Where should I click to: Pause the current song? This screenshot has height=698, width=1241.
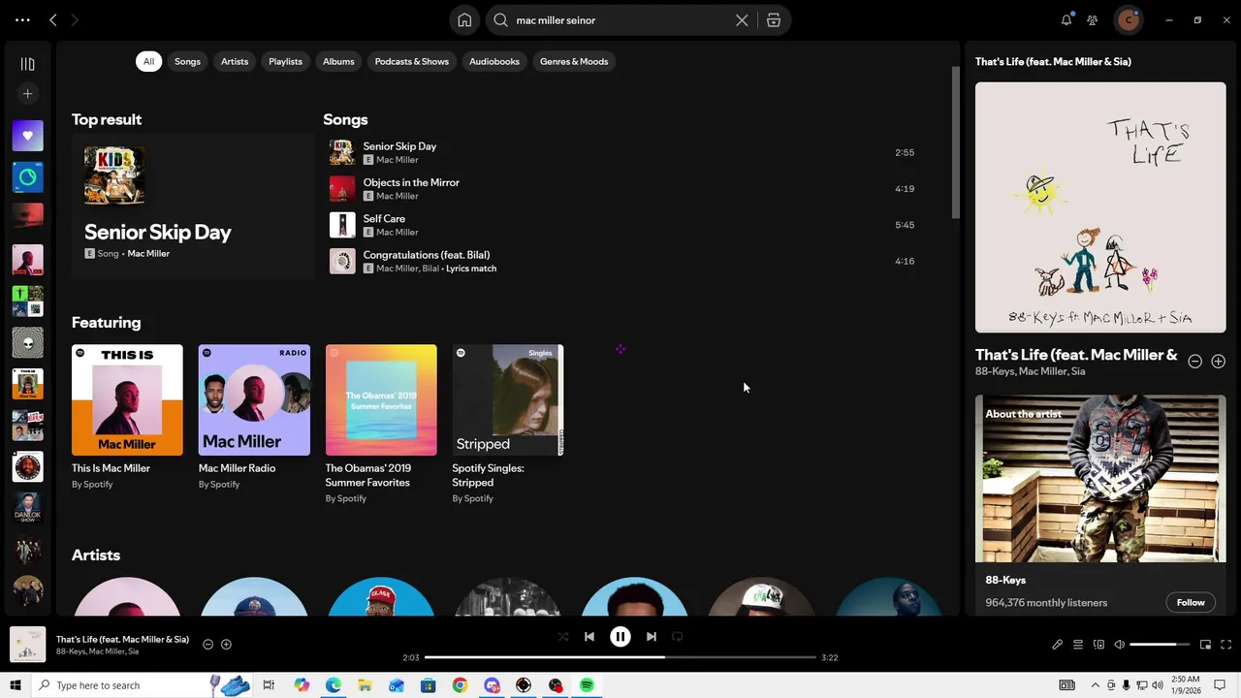(x=620, y=637)
